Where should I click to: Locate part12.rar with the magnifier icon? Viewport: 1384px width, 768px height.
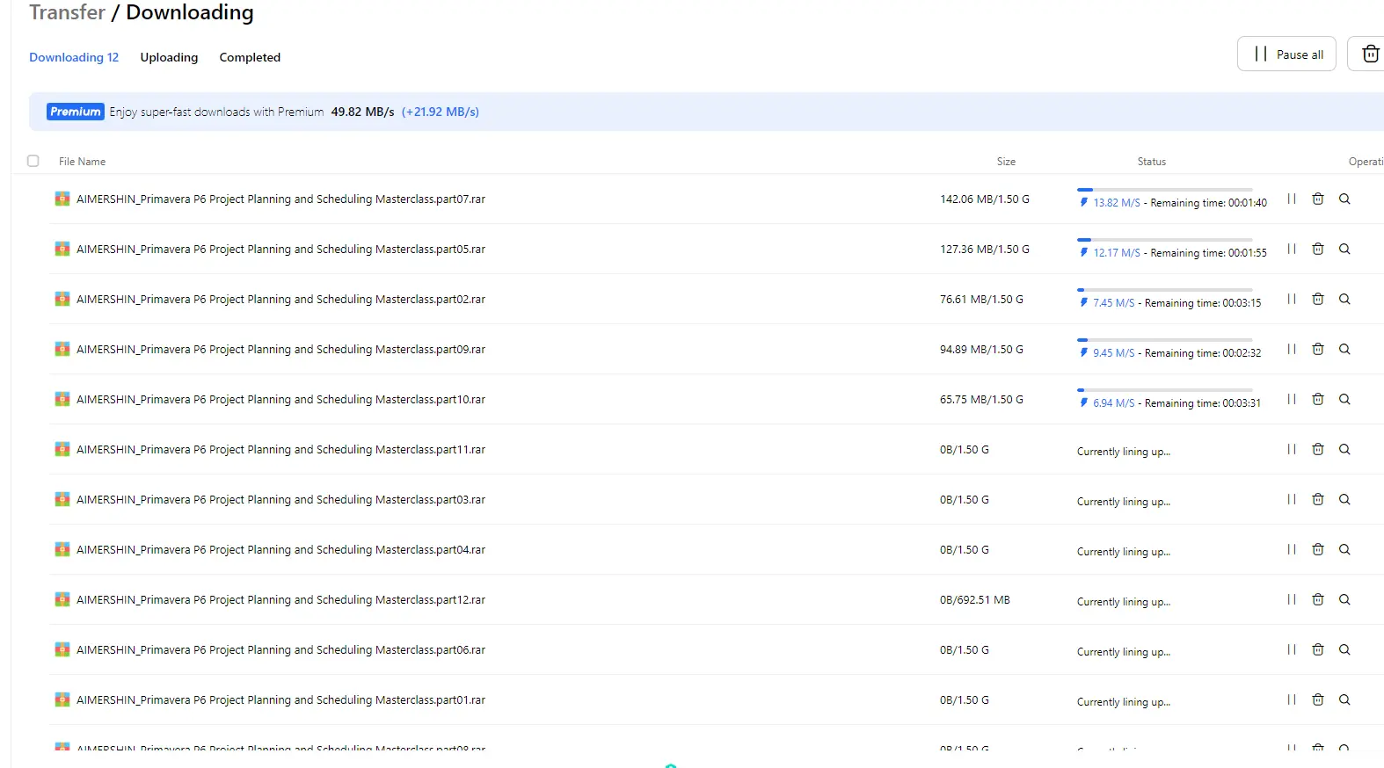click(1344, 599)
